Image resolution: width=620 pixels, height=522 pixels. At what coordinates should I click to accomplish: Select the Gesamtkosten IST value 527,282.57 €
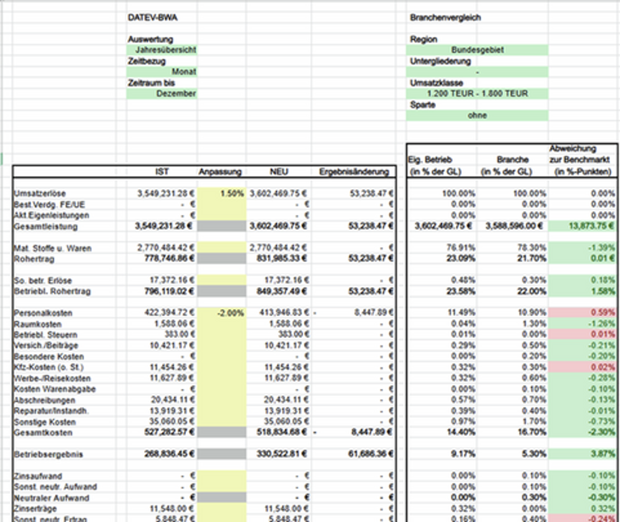click(x=162, y=433)
